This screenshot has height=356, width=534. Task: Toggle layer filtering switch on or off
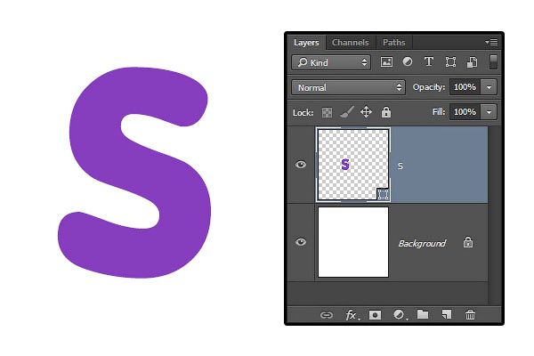pos(493,62)
